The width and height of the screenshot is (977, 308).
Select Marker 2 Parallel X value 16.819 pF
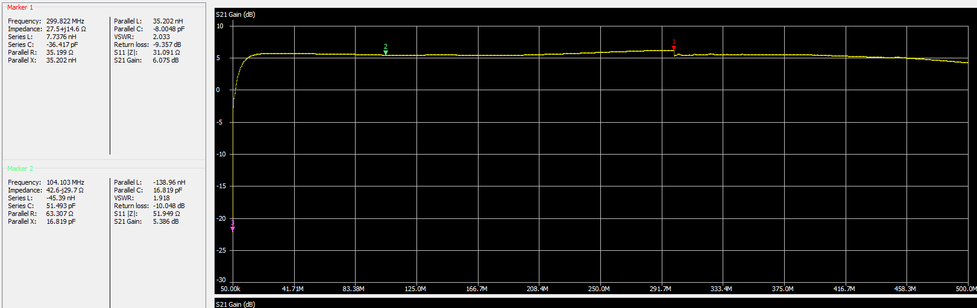point(61,221)
